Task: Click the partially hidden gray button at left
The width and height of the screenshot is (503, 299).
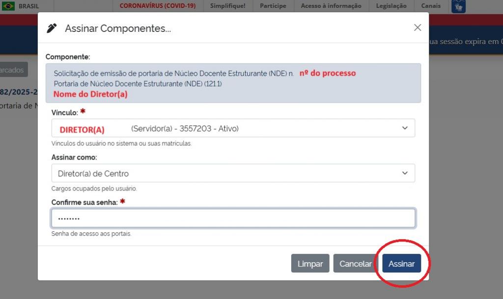Action: click(13, 70)
